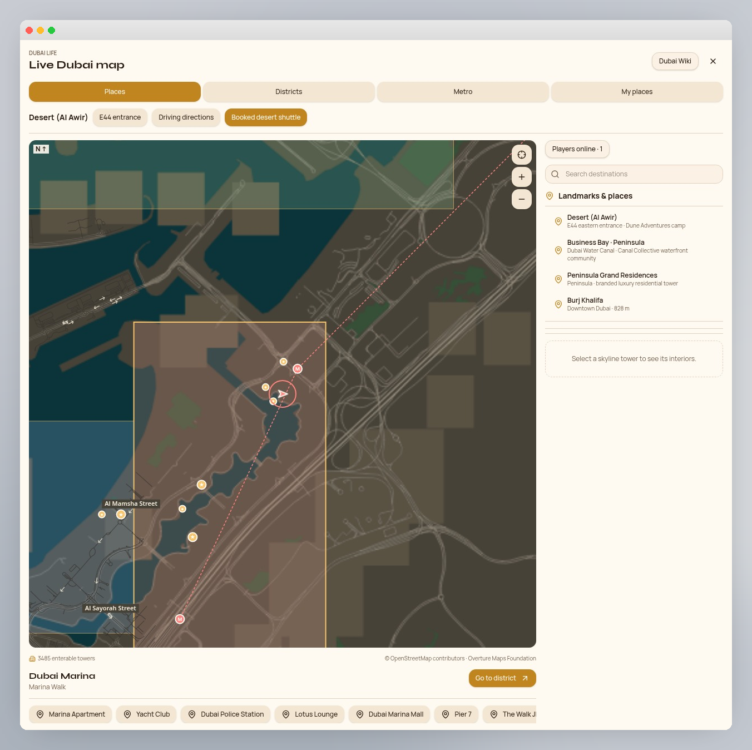The image size is (752, 750).
Task: Open the Metro tab
Action: [463, 92]
